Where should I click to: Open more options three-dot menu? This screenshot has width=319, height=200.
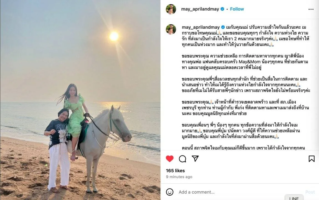coord(311,9)
